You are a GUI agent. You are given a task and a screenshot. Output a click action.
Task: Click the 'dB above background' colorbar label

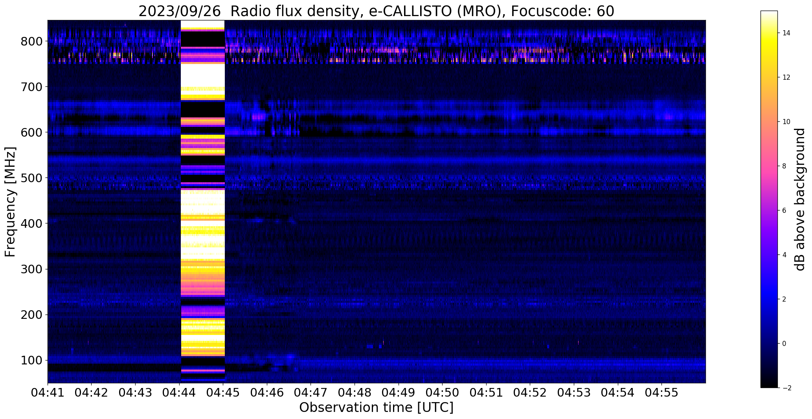[x=800, y=199]
